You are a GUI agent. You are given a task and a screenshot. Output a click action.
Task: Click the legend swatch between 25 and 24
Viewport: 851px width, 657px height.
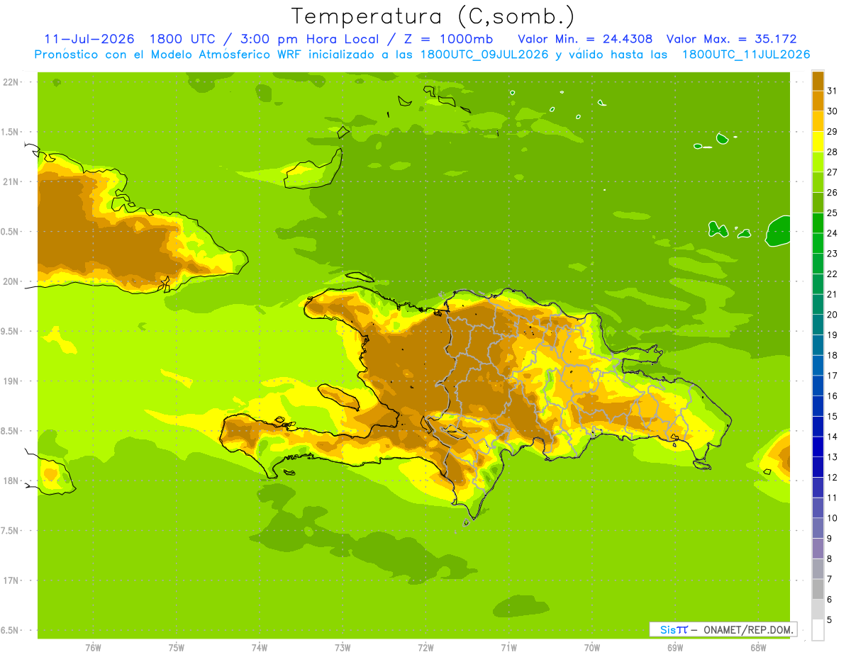tap(818, 223)
